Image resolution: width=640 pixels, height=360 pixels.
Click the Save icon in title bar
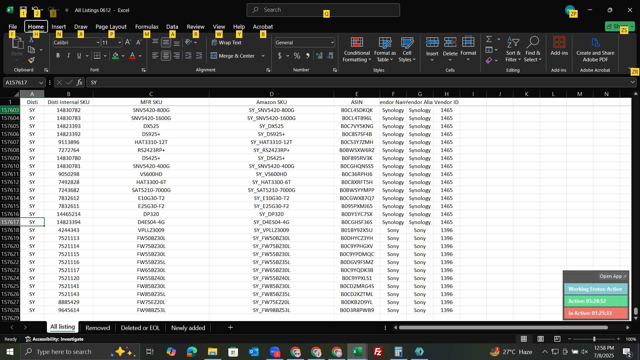[23, 10]
